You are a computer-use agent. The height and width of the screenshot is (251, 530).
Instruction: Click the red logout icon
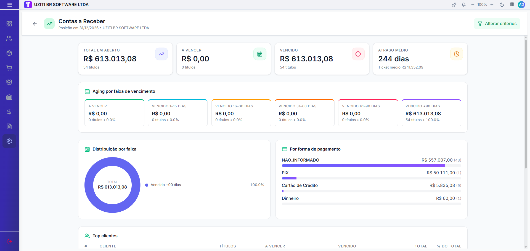10,241
